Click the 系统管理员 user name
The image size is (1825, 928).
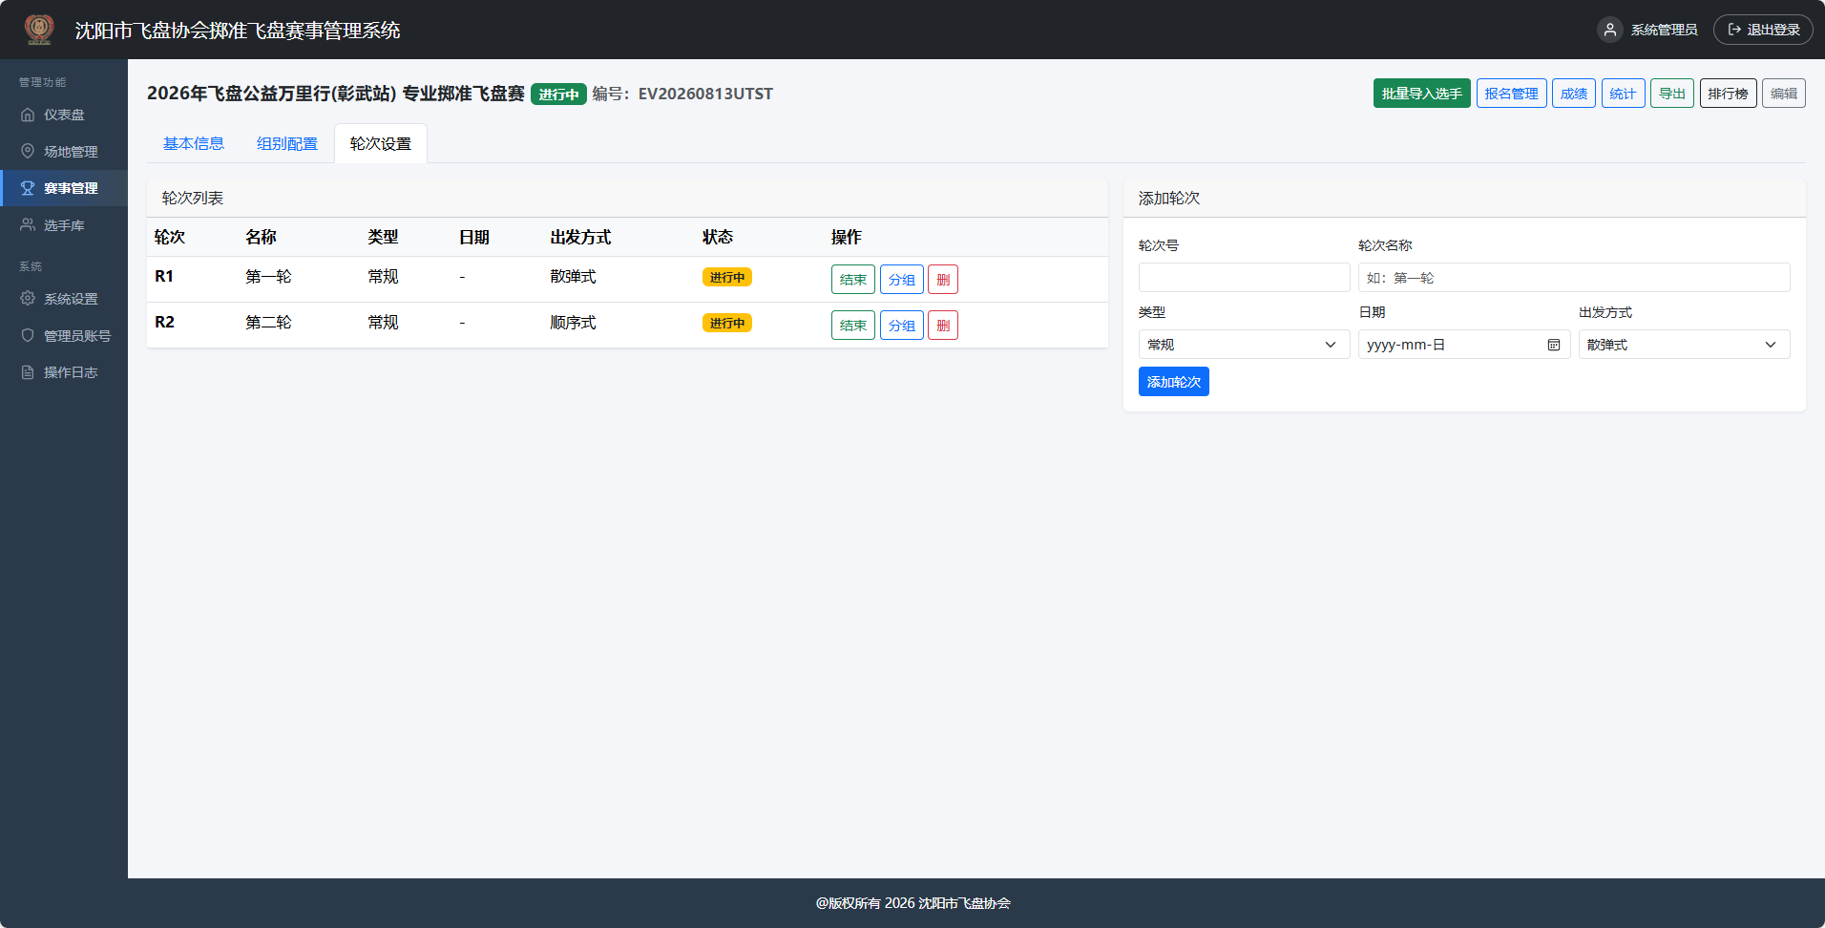[1664, 30]
